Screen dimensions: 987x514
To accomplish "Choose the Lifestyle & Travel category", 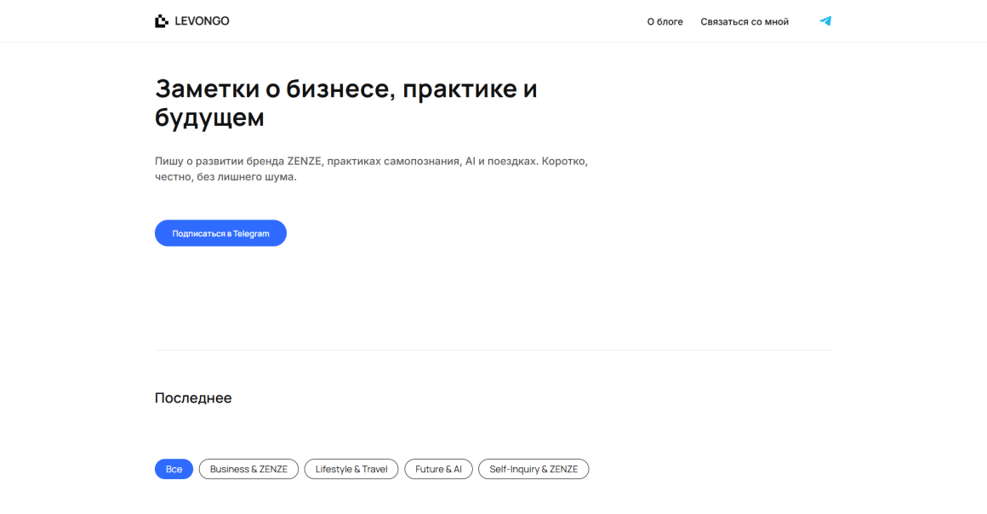I will 351,469.
